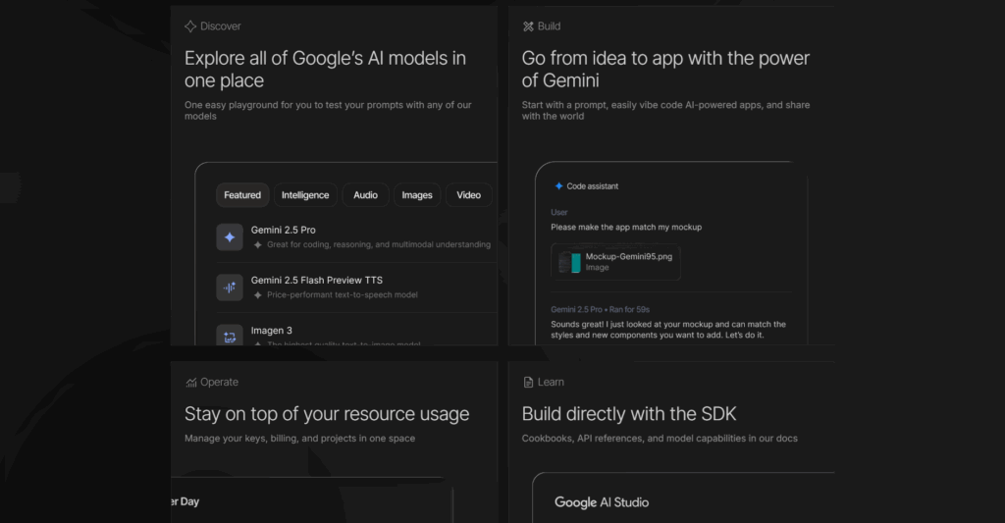Click the Stay on top of your resource usage heading
Image resolution: width=1005 pixels, height=523 pixels.
327,414
